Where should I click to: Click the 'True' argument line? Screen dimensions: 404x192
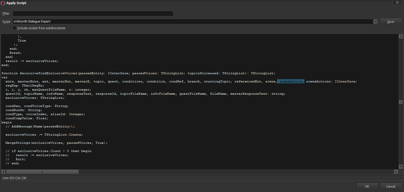[x=22, y=41]
